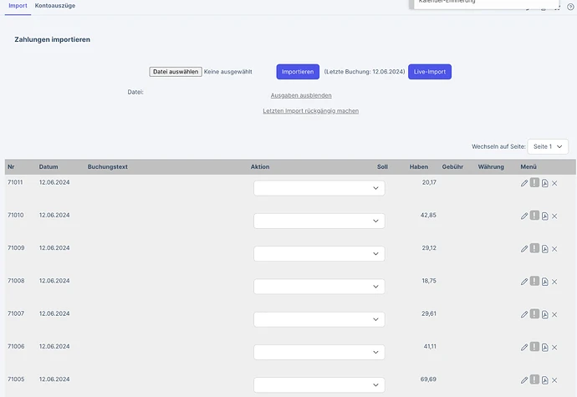Viewport: 577px width, 397px height.
Task: Select amount 20,17 in row 71011
Action: 429,182
